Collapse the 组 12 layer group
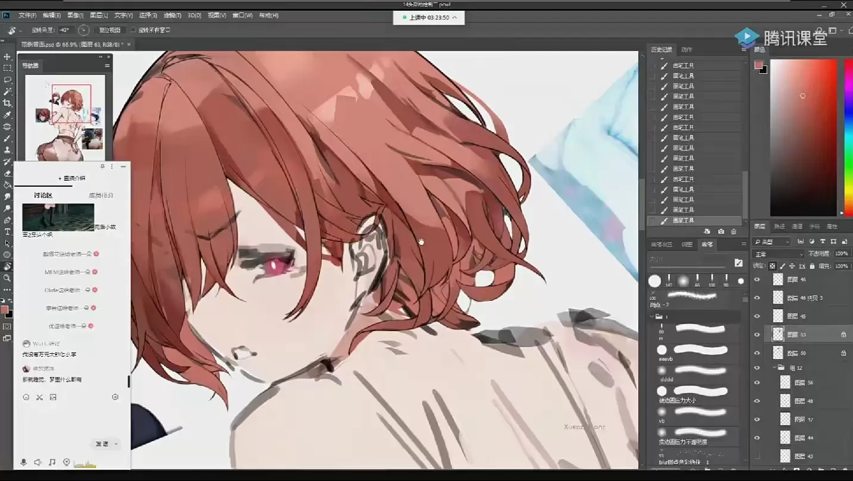Screen dimensions: 853x481 point(774,368)
